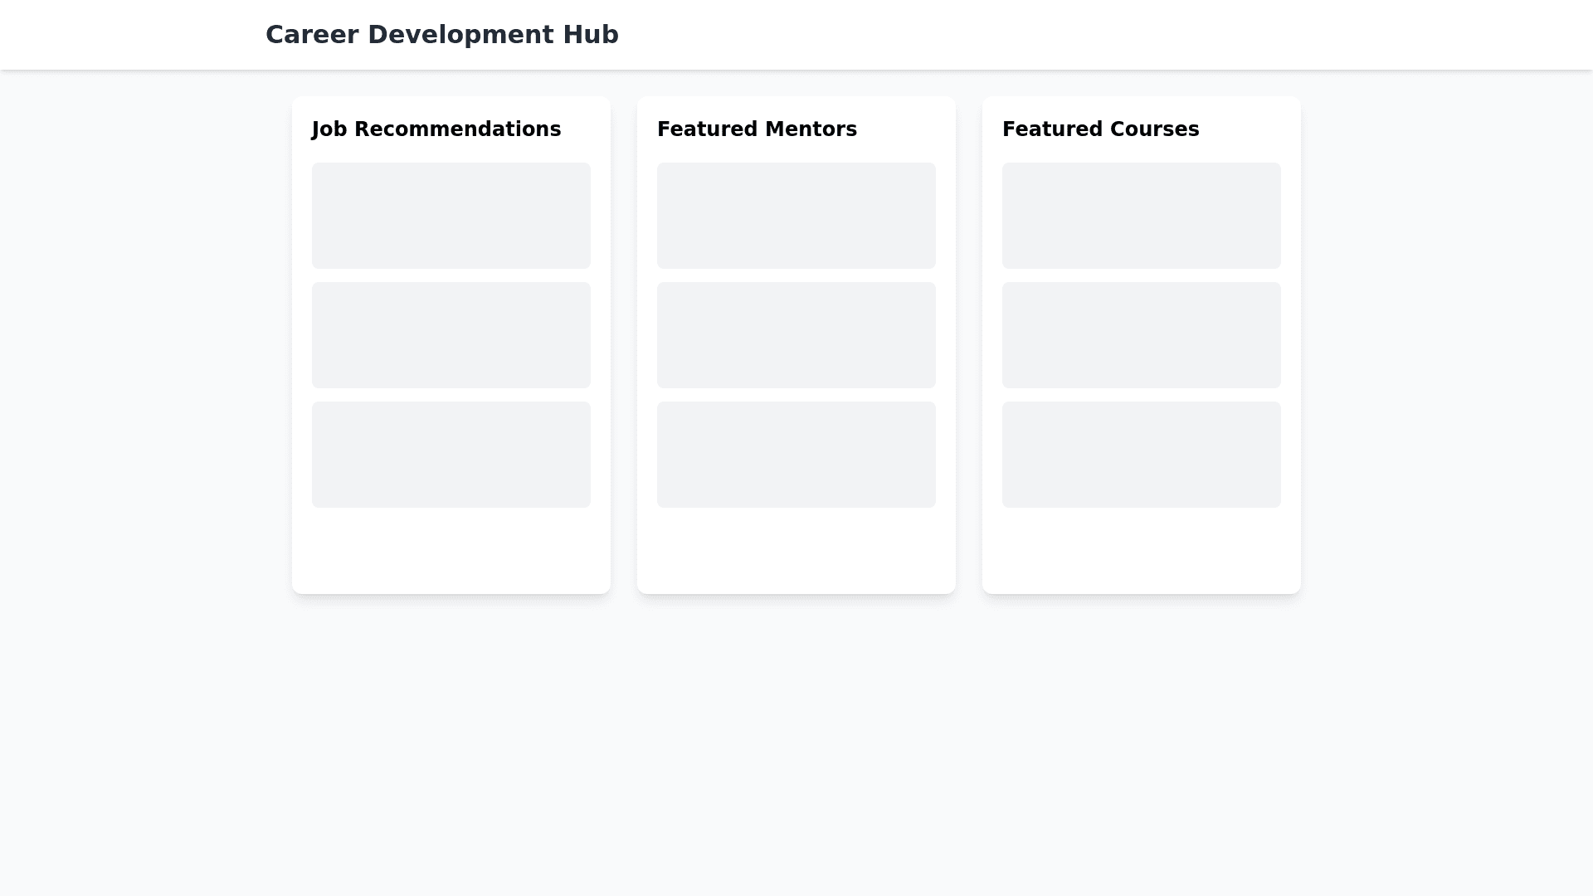Viewport: 1593px width, 896px height.
Task: Click the second mentor placeholder card
Action: (796, 335)
